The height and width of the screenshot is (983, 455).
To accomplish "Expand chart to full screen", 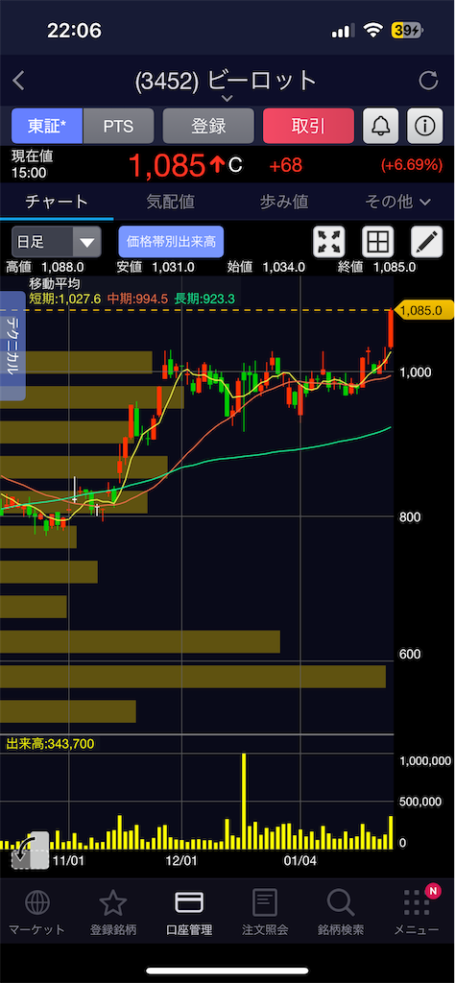I will [331, 241].
